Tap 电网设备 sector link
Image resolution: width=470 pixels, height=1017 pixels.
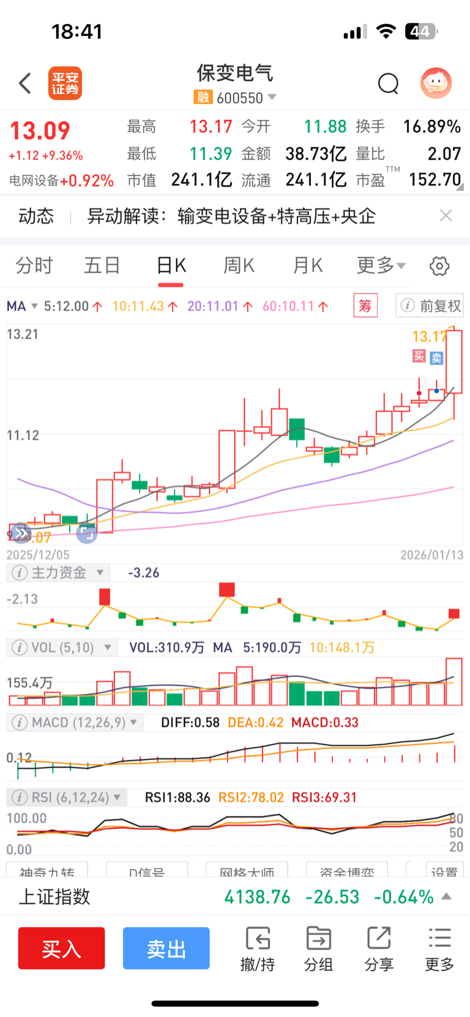click(x=61, y=180)
